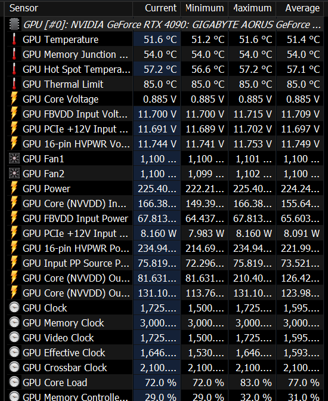Click clock icon beside GPU Effective Clock
The image size is (328, 401).
coord(14,353)
